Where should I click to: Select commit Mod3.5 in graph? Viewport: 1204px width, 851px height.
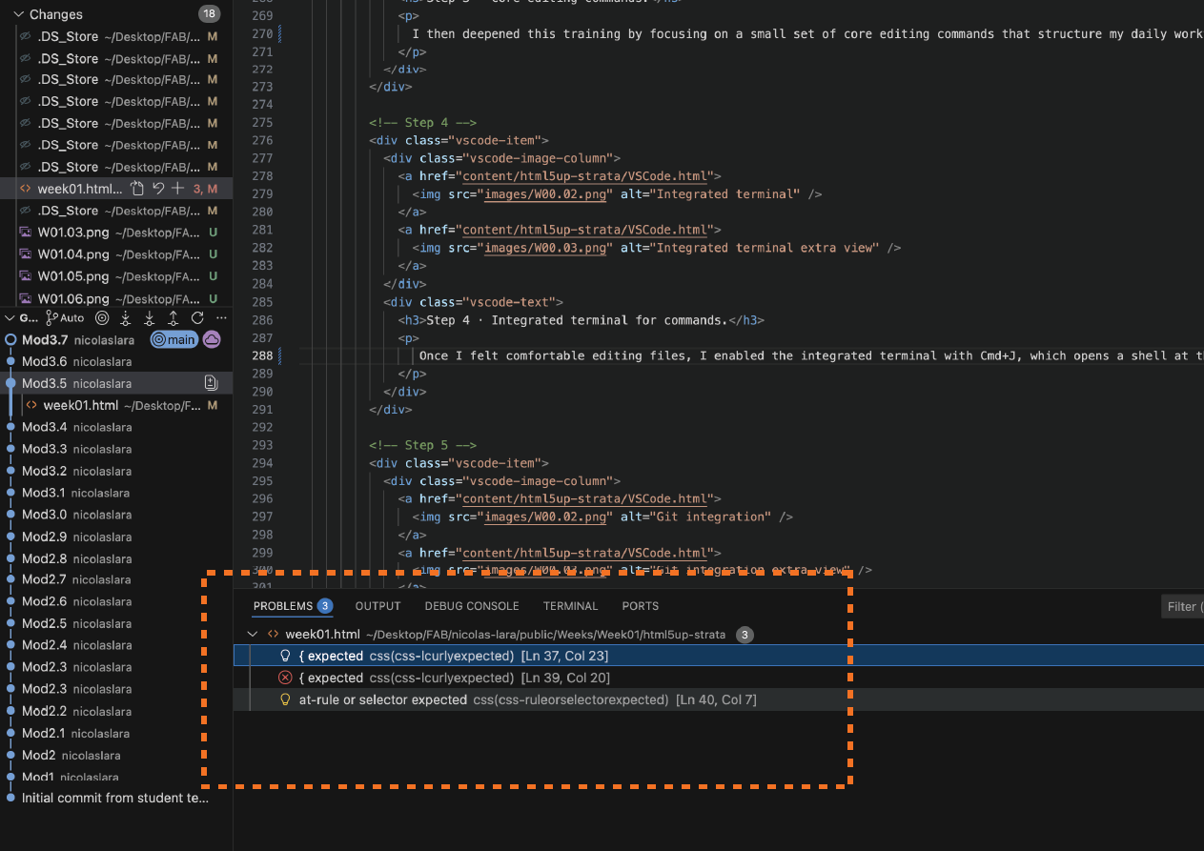[116, 383]
